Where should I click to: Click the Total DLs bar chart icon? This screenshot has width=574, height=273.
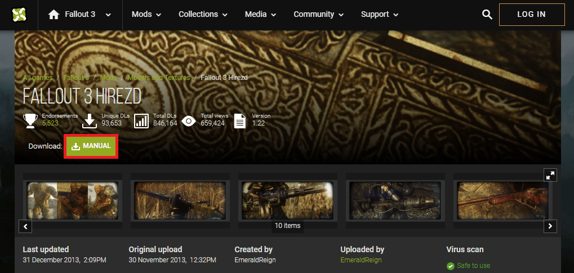coord(141,121)
